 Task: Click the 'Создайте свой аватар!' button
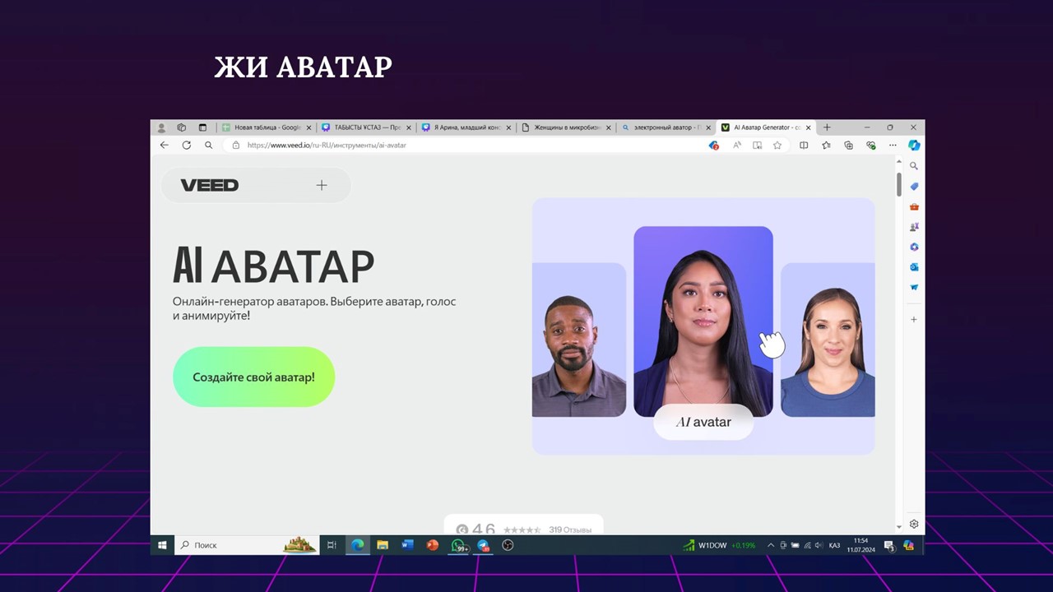[253, 377]
